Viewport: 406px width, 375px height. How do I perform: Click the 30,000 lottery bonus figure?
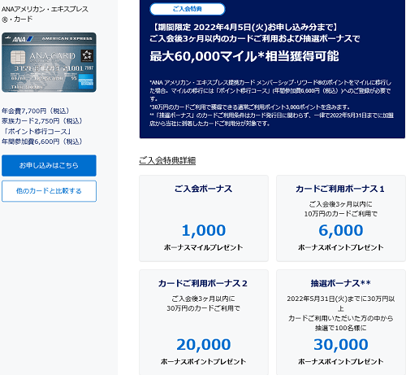[341, 345]
